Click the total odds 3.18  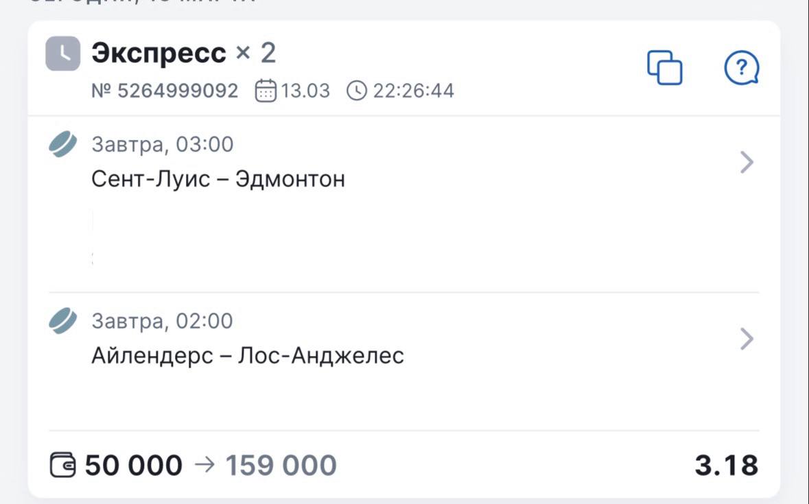point(727,466)
